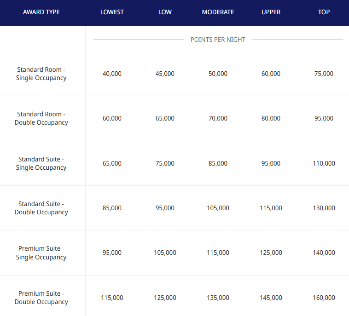Image resolution: width=349 pixels, height=316 pixels.
Task: Select the Standard Room - Single Occupancy row label
Action: (41, 74)
